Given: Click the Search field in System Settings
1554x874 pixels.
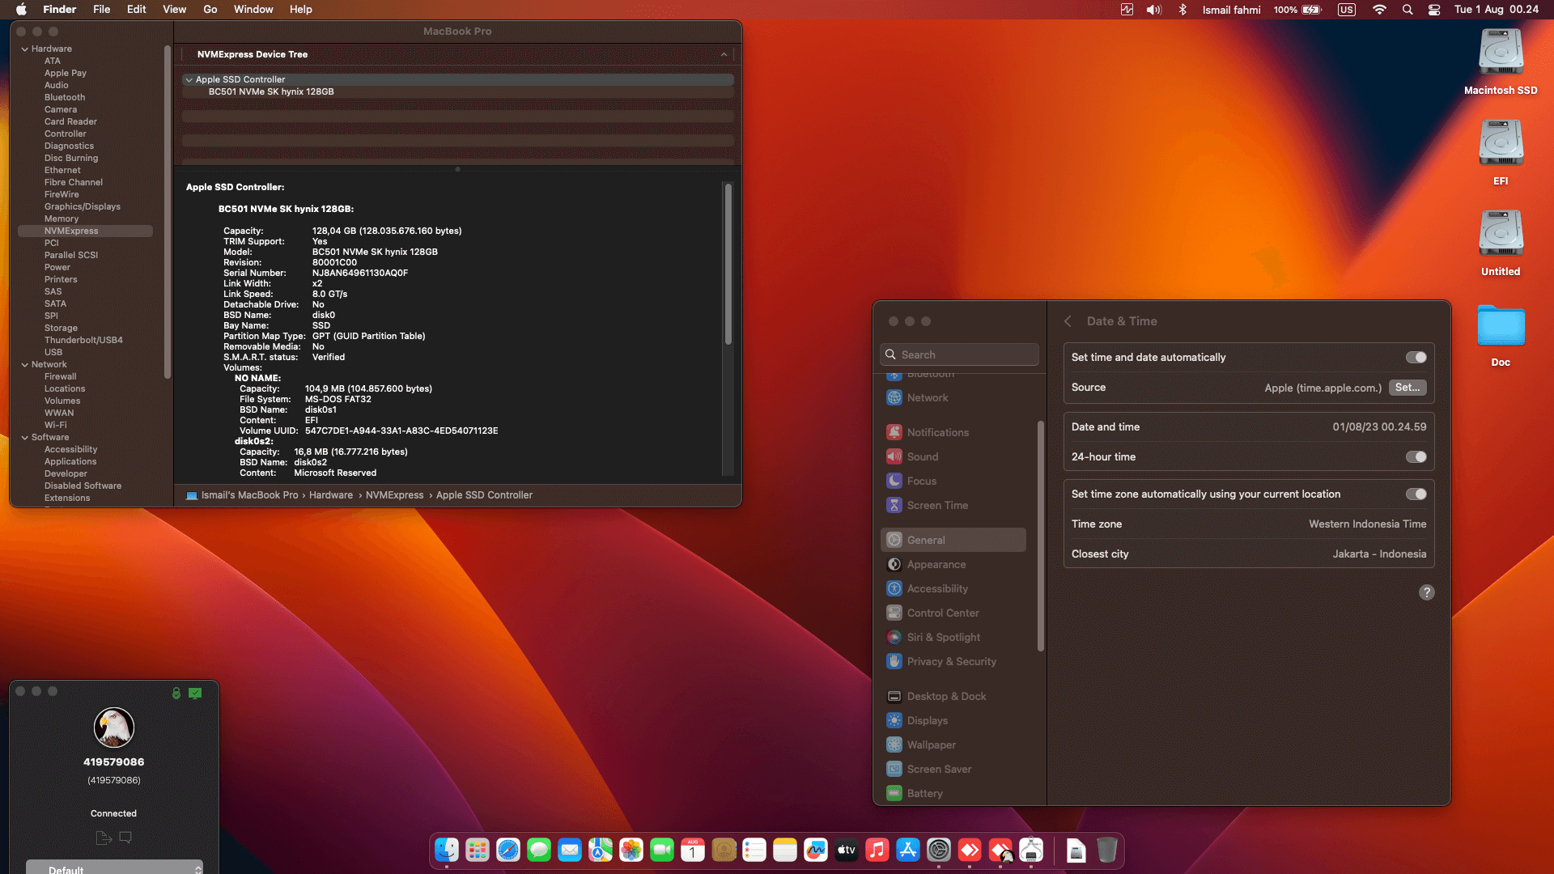Looking at the screenshot, I should [958, 354].
